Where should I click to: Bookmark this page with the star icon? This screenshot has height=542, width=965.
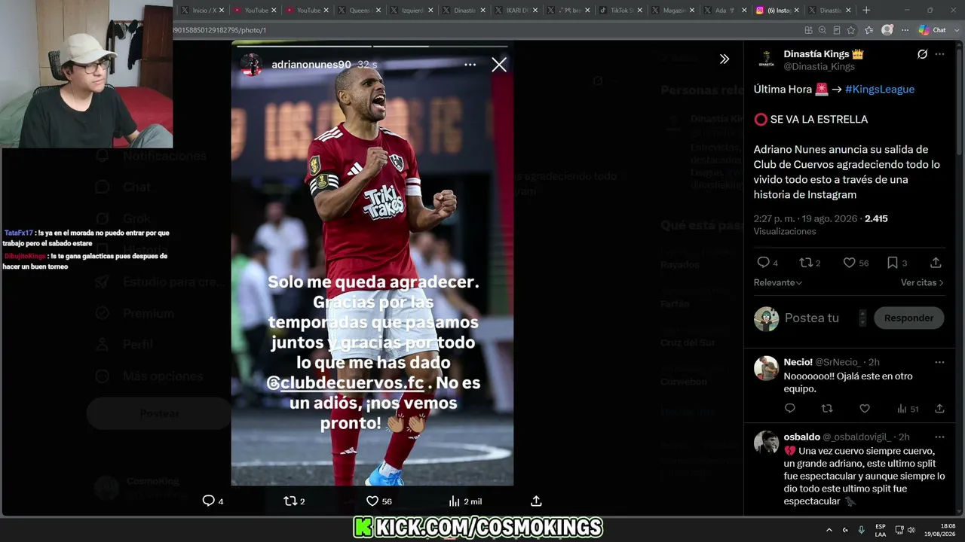(851, 30)
